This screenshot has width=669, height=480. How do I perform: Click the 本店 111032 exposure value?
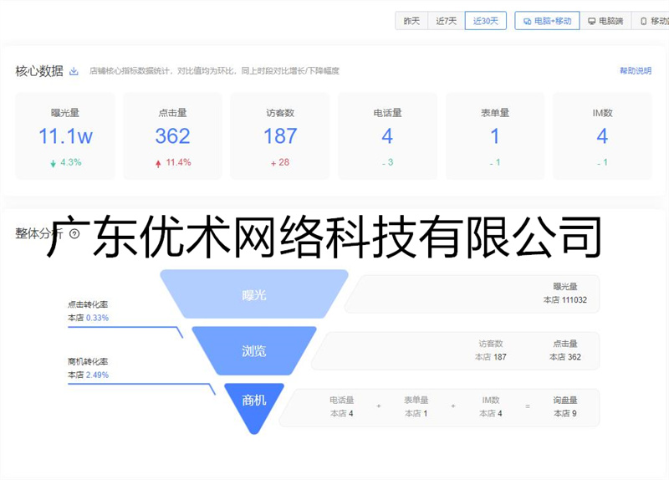(x=565, y=300)
